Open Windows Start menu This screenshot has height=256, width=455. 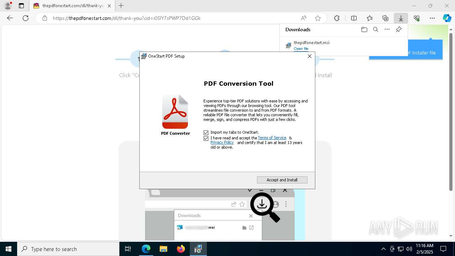coord(9,249)
